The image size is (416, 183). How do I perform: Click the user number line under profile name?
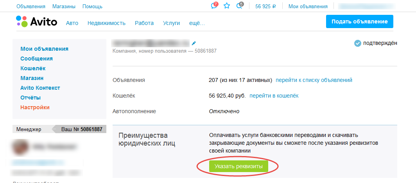click(165, 51)
